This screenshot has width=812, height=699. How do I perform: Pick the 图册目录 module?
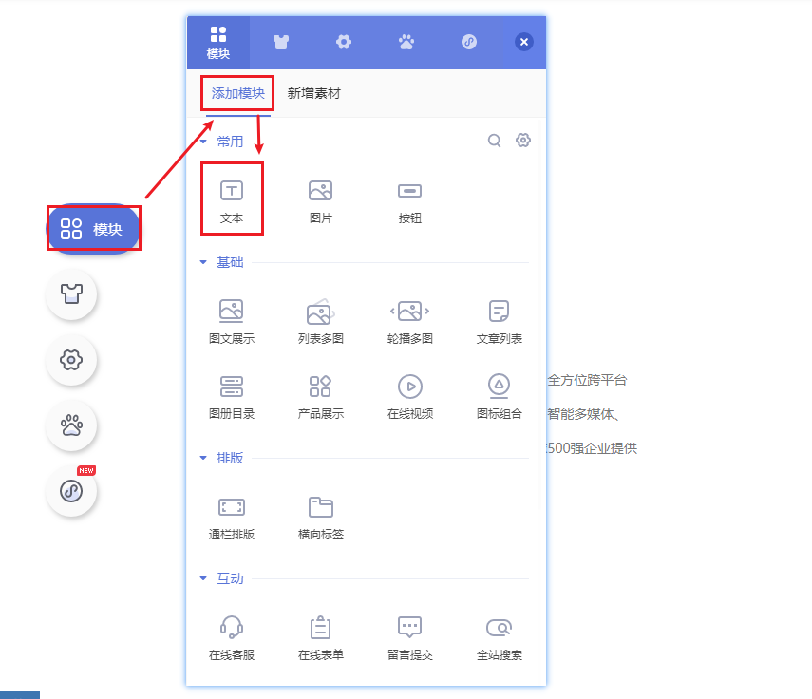click(x=232, y=397)
